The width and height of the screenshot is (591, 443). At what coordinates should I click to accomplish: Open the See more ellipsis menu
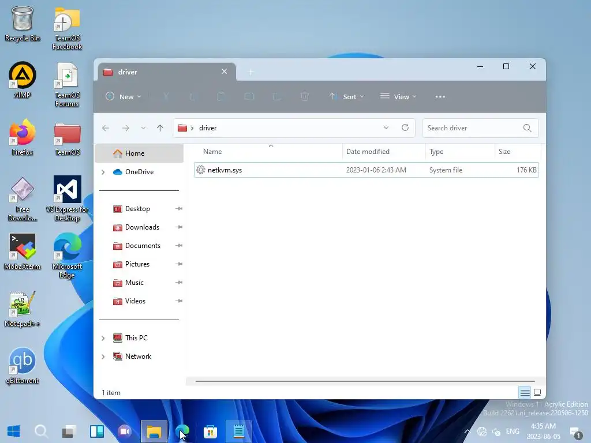click(x=440, y=97)
